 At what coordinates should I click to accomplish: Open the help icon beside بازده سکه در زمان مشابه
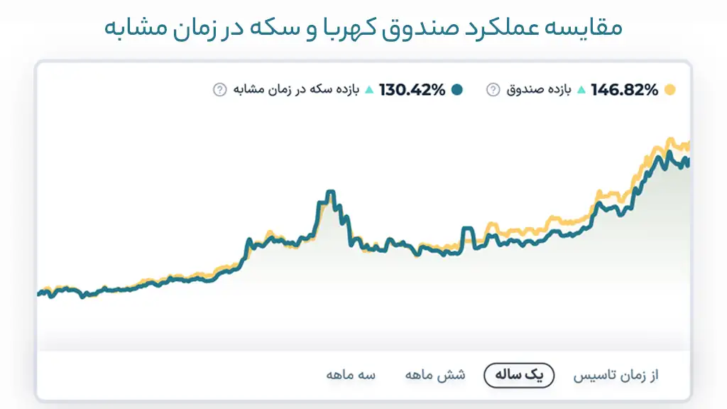click(x=220, y=90)
